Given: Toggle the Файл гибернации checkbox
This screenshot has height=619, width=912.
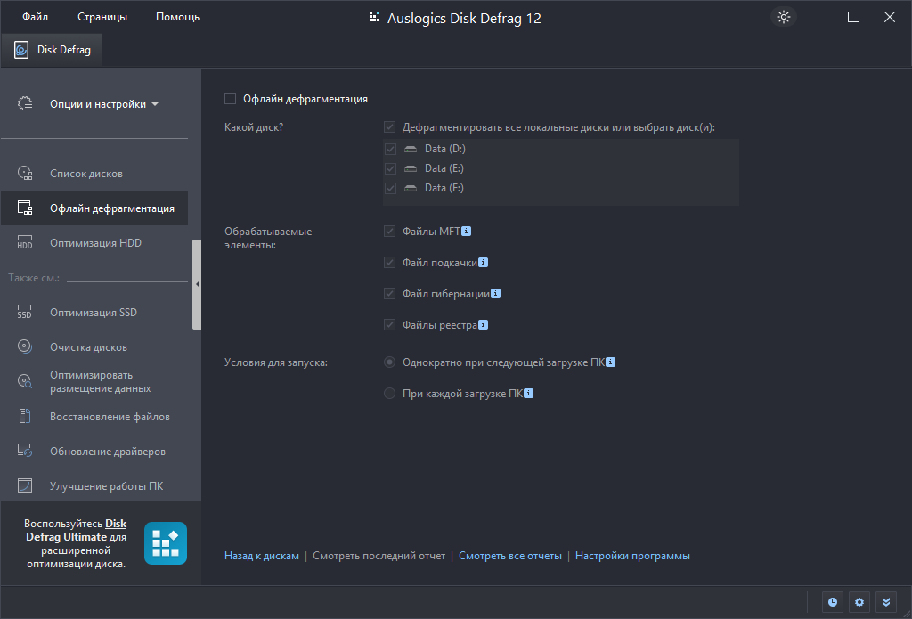Looking at the screenshot, I should 390,294.
